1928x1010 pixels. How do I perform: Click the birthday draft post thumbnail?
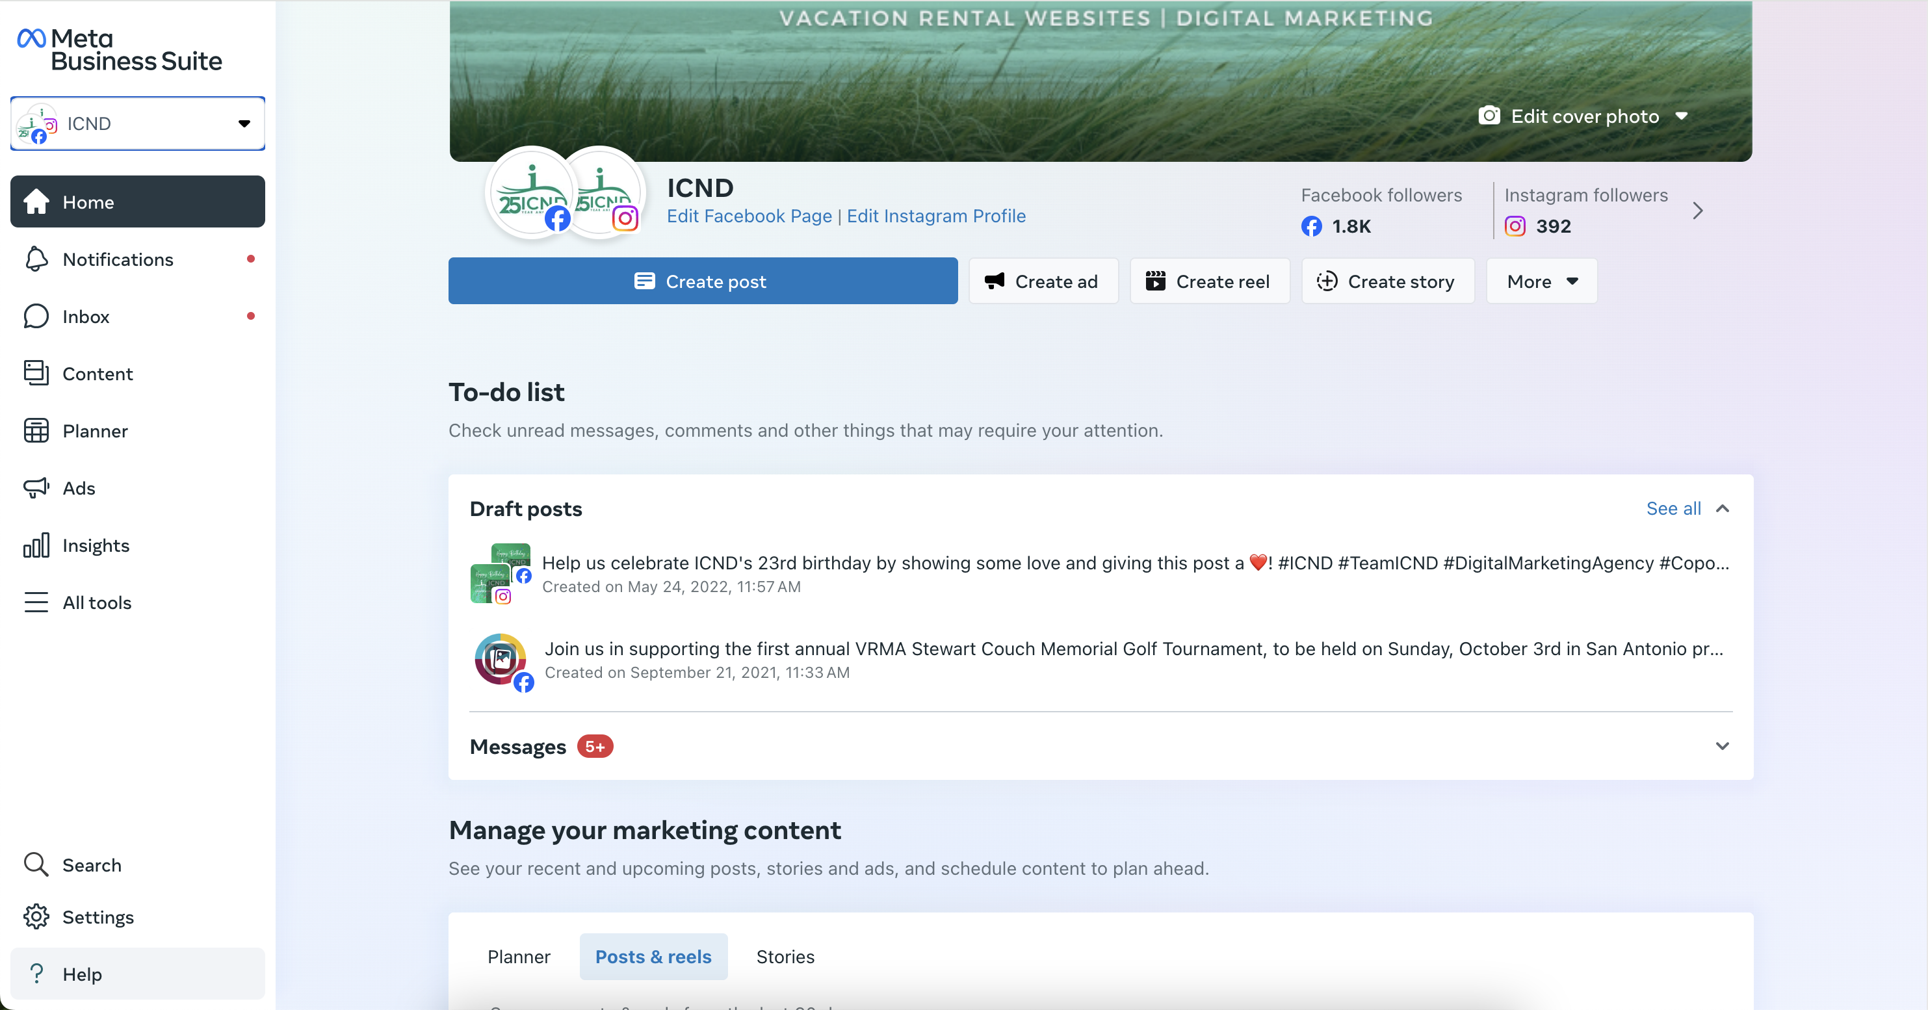tap(501, 573)
